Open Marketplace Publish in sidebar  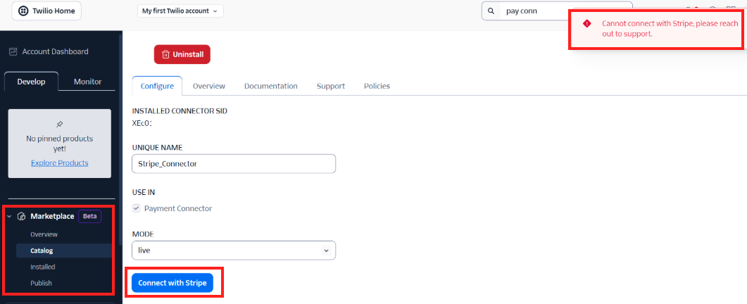coord(41,283)
